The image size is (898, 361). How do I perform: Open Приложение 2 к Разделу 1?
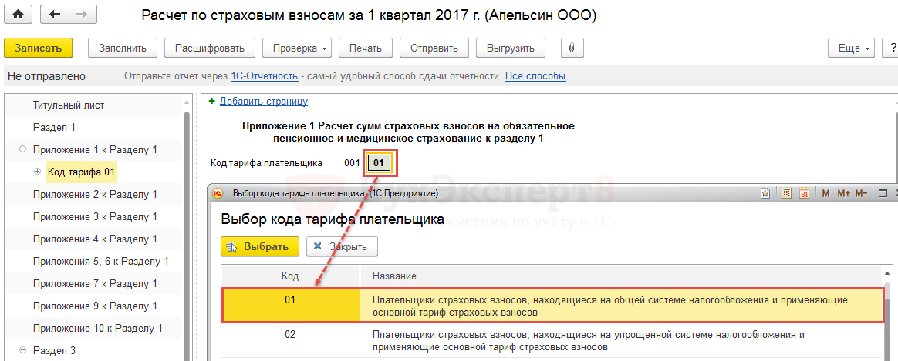pos(94,195)
